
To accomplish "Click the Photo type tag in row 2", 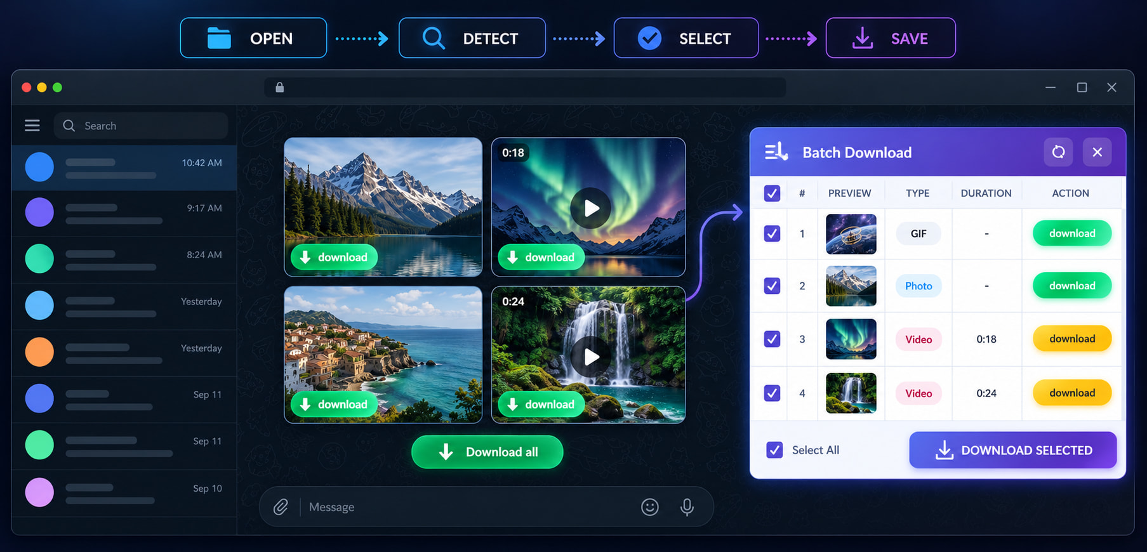I will click(918, 286).
